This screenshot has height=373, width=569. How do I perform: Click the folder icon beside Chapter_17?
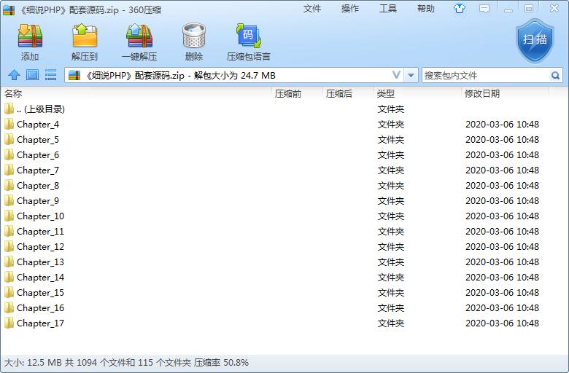pyautogui.click(x=9, y=323)
